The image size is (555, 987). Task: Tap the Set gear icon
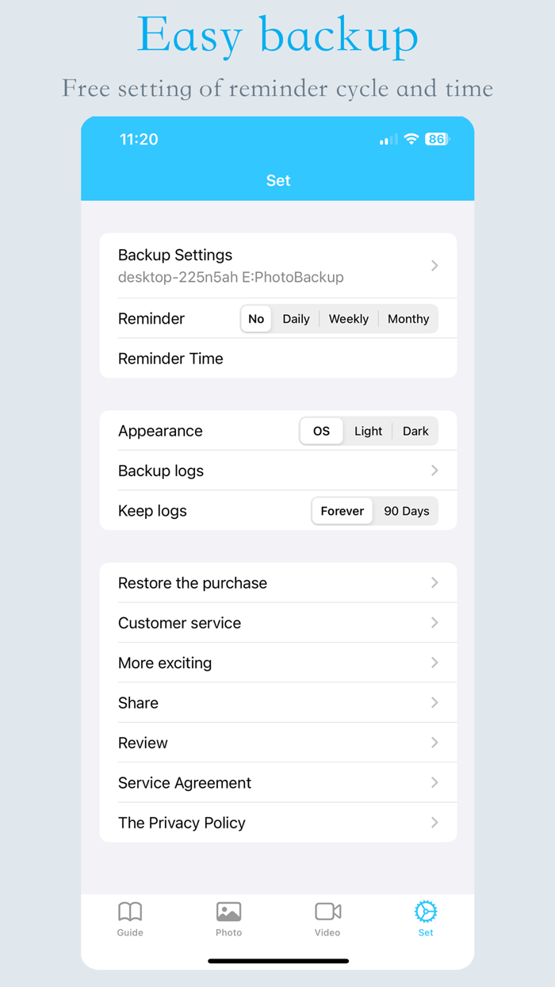point(426,911)
